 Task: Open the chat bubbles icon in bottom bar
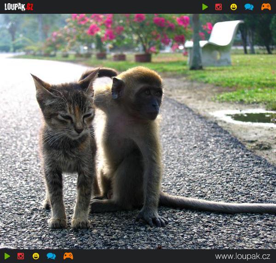click(x=51, y=256)
